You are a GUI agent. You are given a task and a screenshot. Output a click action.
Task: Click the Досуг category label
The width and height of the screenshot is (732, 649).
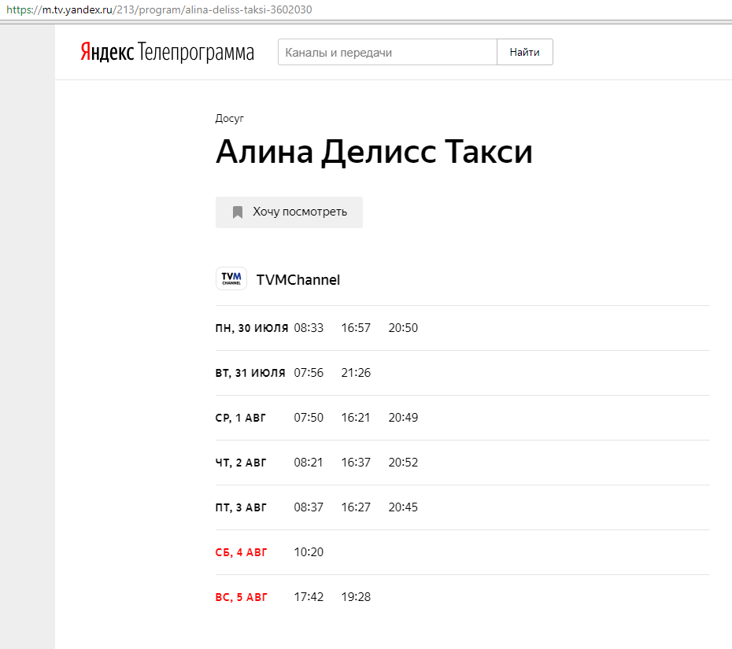(229, 119)
